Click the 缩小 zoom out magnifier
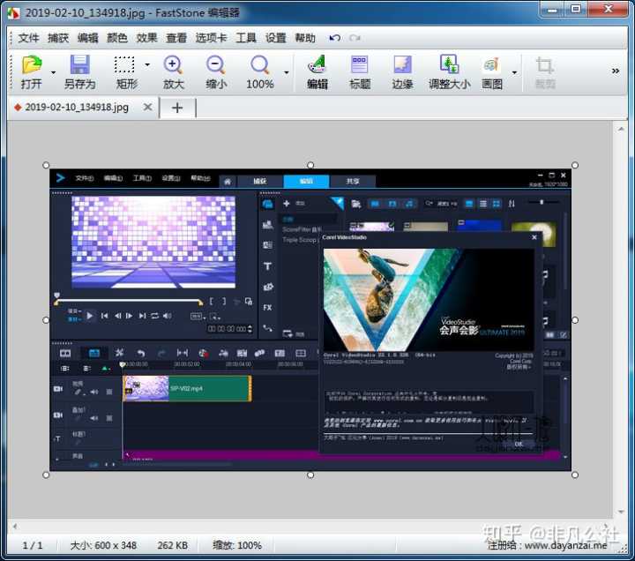635x561 pixels. pyautogui.click(x=216, y=64)
